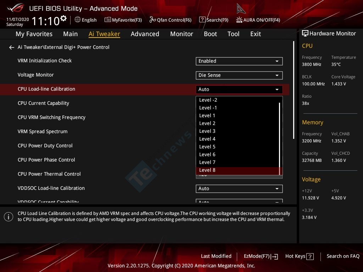The height and width of the screenshot is (272, 363).
Task: Toggle AURA ON/OFF(F4) light icon
Action: point(239,20)
